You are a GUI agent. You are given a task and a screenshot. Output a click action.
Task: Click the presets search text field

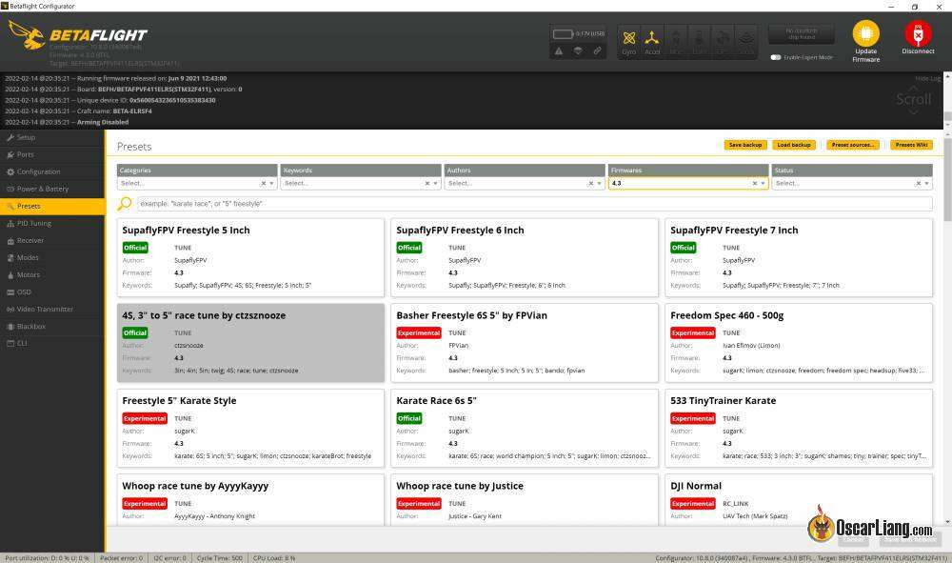point(534,204)
